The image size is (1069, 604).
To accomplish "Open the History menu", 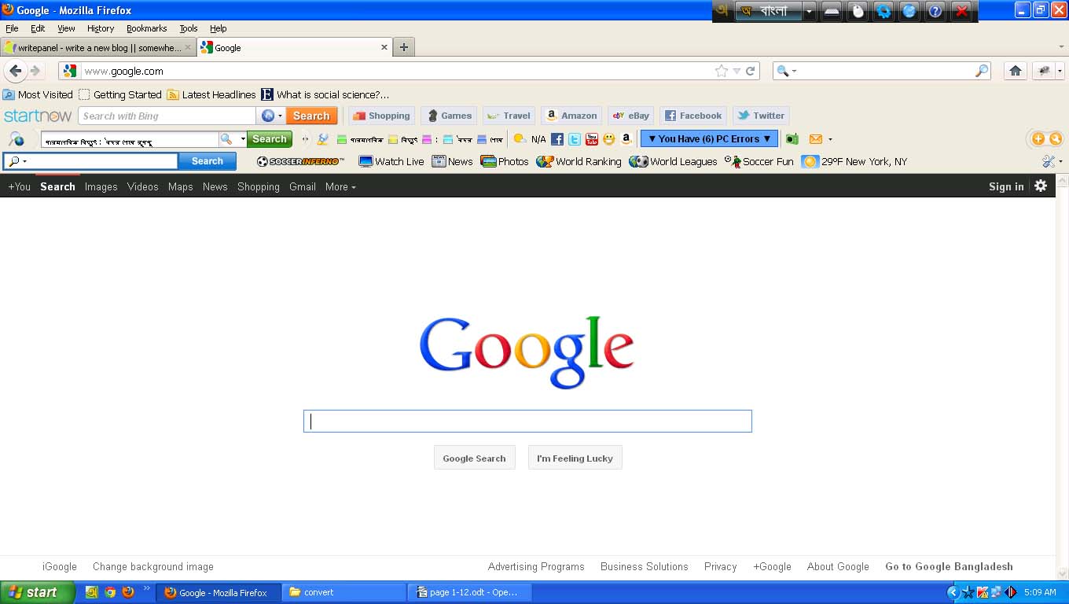I will 101,28.
